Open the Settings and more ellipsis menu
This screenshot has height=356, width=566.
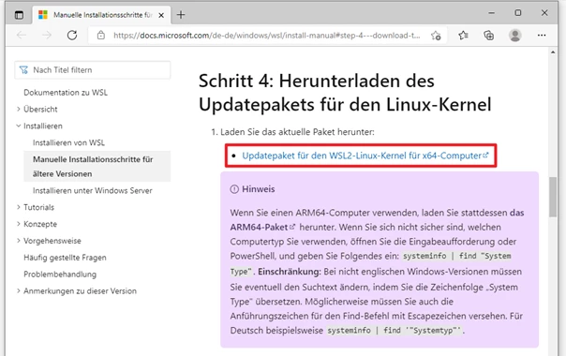[542, 36]
